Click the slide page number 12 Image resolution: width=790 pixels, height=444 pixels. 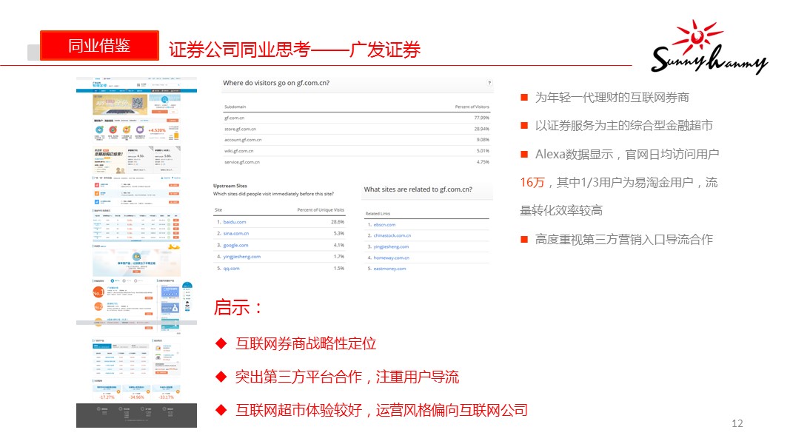point(737,423)
